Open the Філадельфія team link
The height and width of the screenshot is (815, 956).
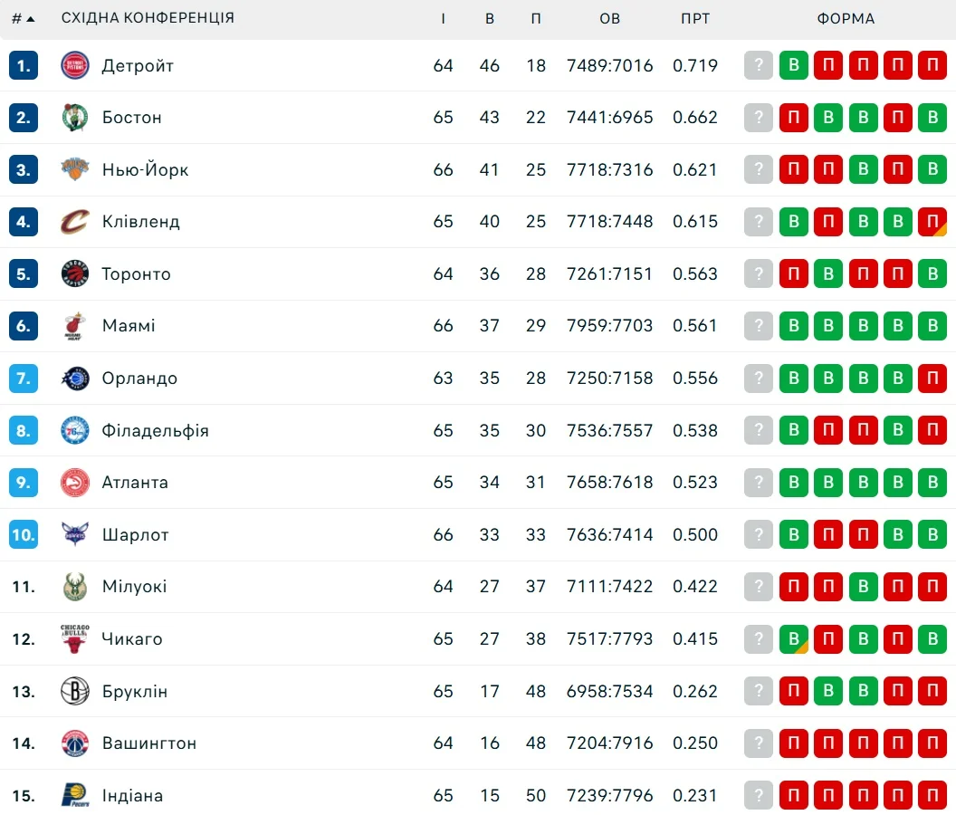click(155, 430)
